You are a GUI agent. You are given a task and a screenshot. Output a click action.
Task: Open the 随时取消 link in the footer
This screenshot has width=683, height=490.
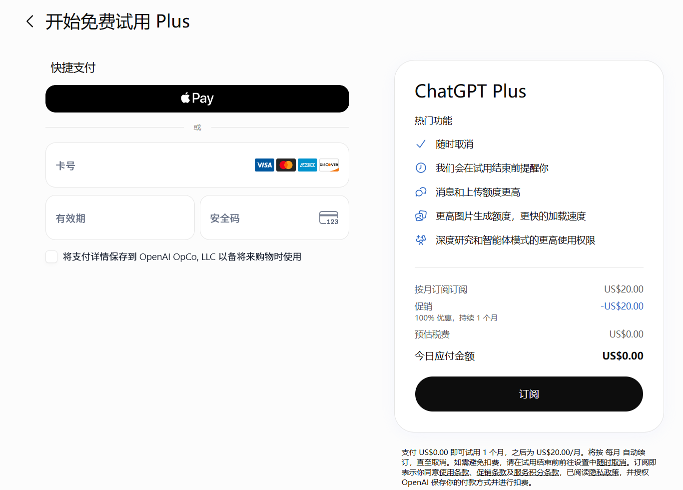612,462
